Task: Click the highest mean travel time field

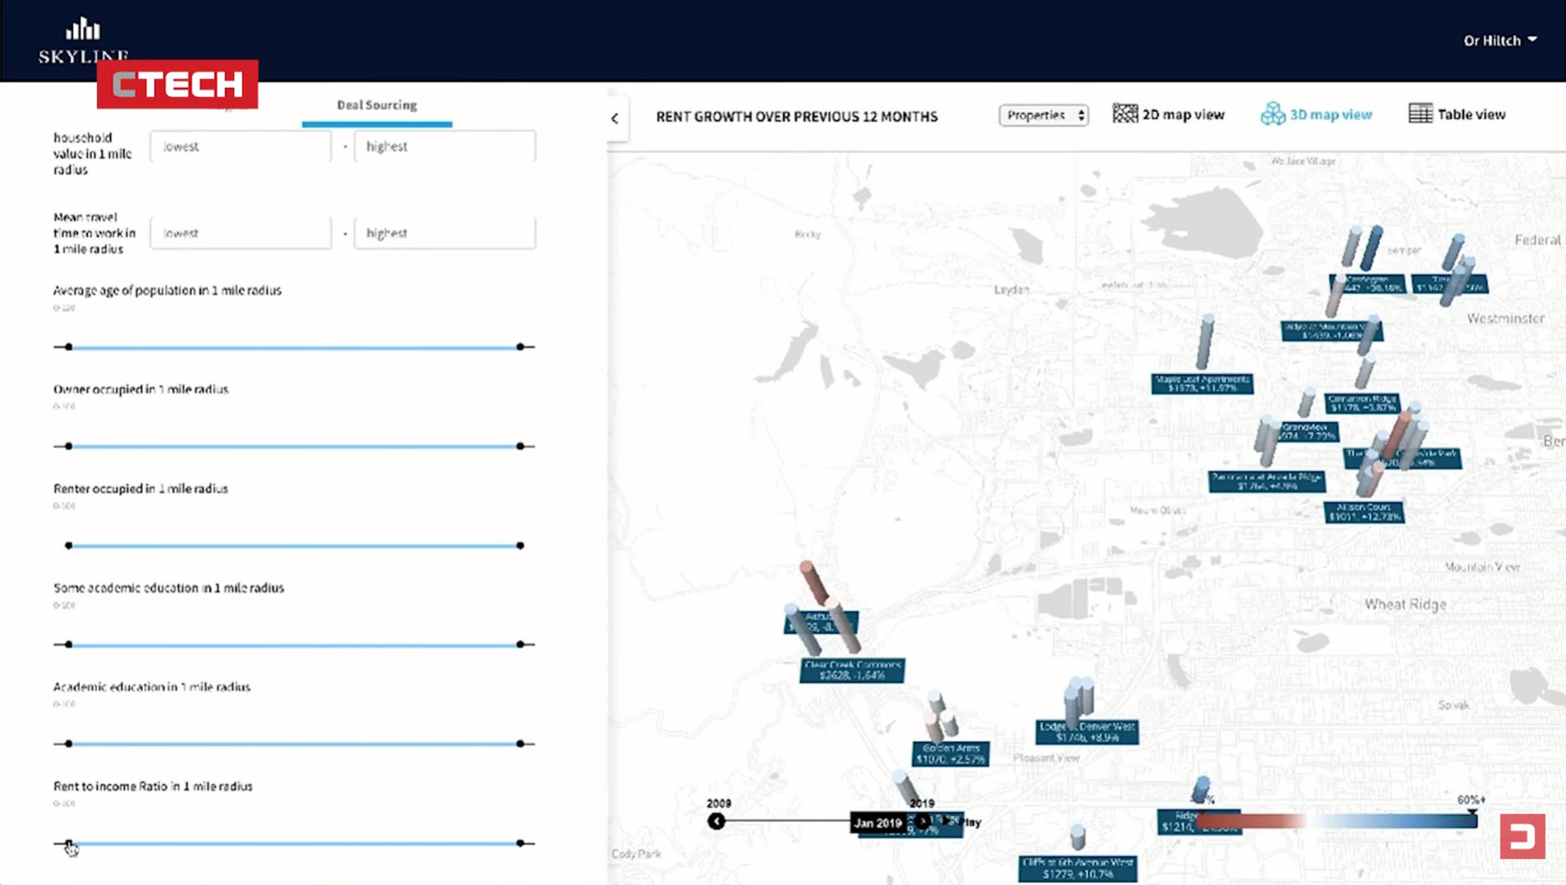Action: [445, 233]
